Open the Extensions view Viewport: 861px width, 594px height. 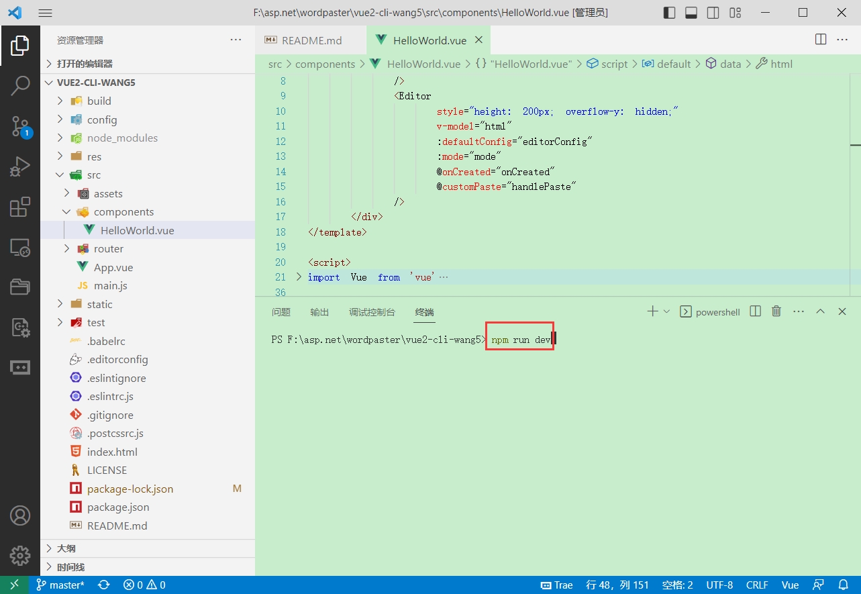[x=20, y=207]
